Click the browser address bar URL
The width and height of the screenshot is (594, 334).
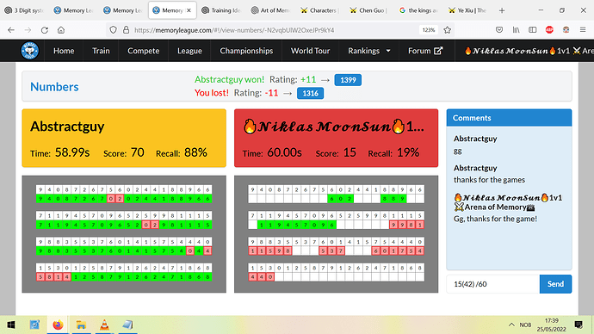[234, 30]
